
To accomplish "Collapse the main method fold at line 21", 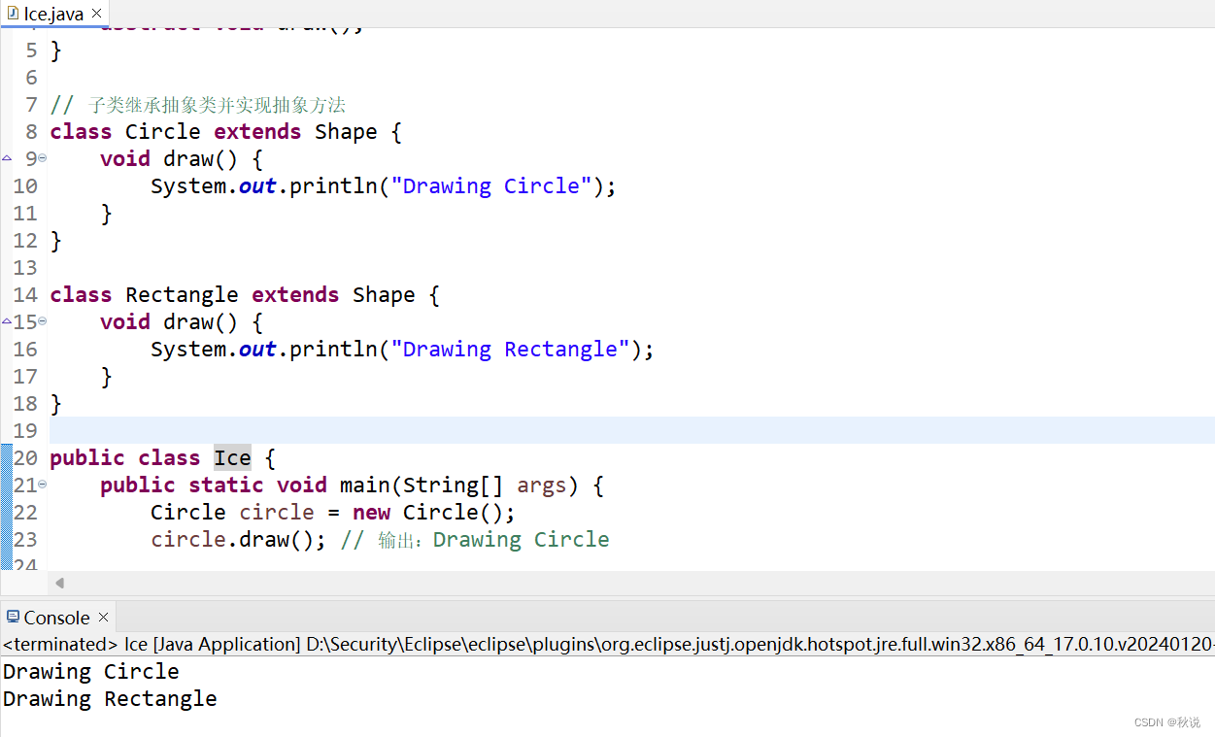I will click(x=43, y=485).
